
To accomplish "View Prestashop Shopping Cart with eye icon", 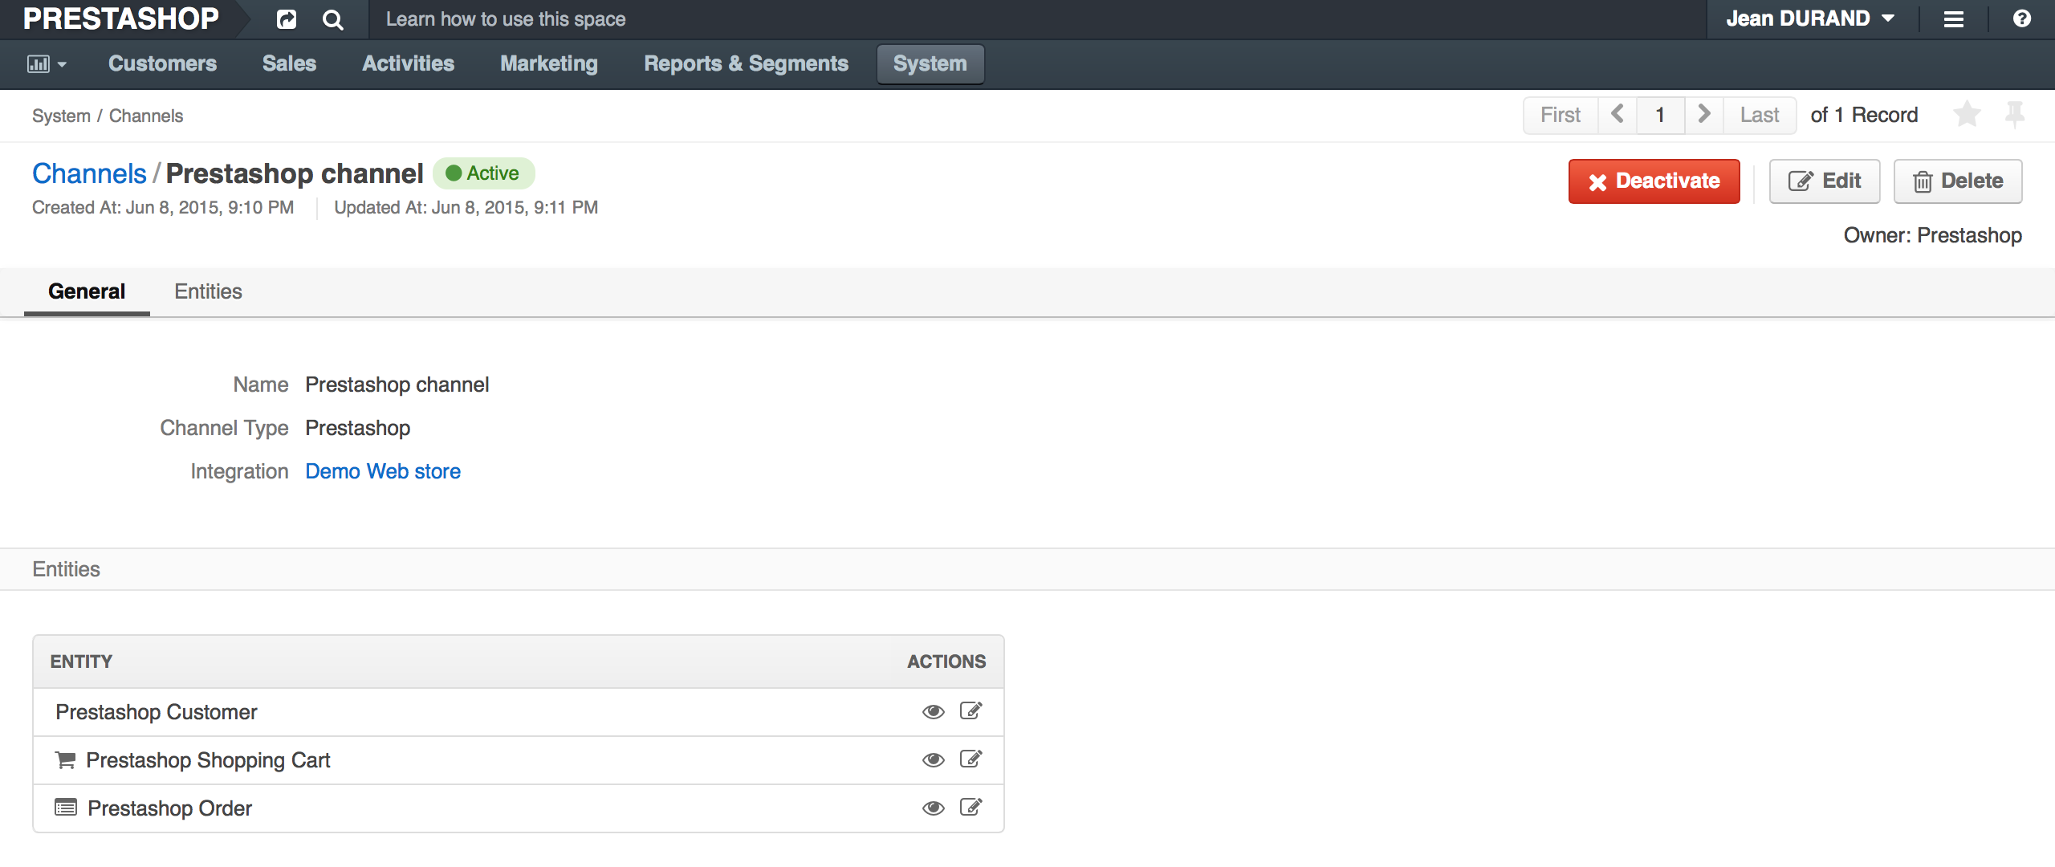I will pyautogui.click(x=933, y=760).
